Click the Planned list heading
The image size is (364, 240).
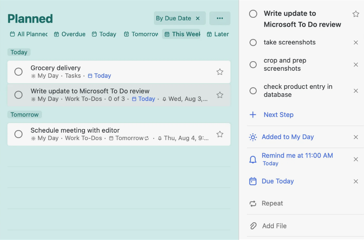[30, 18]
